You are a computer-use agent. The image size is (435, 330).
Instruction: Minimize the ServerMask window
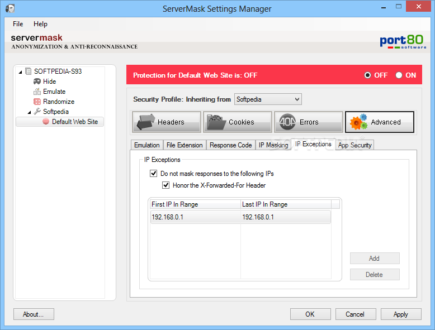384,7
